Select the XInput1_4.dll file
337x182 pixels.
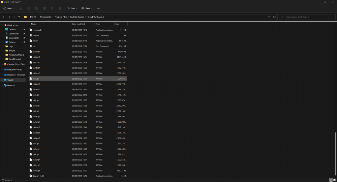78,176
